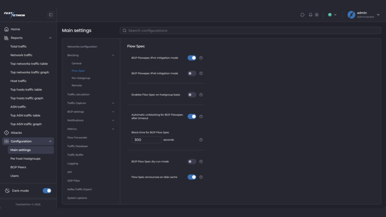This screenshot has height=217, width=386.
Task: Click help icon for BGP Flowspec IPv4 mode
Action: point(201,58)
